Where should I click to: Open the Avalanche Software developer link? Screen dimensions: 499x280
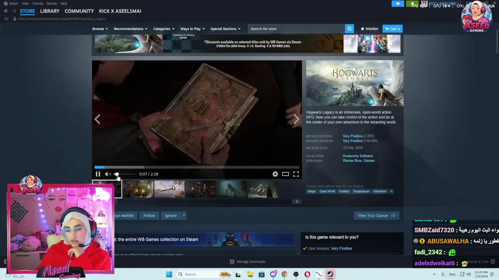pos(358,156)
